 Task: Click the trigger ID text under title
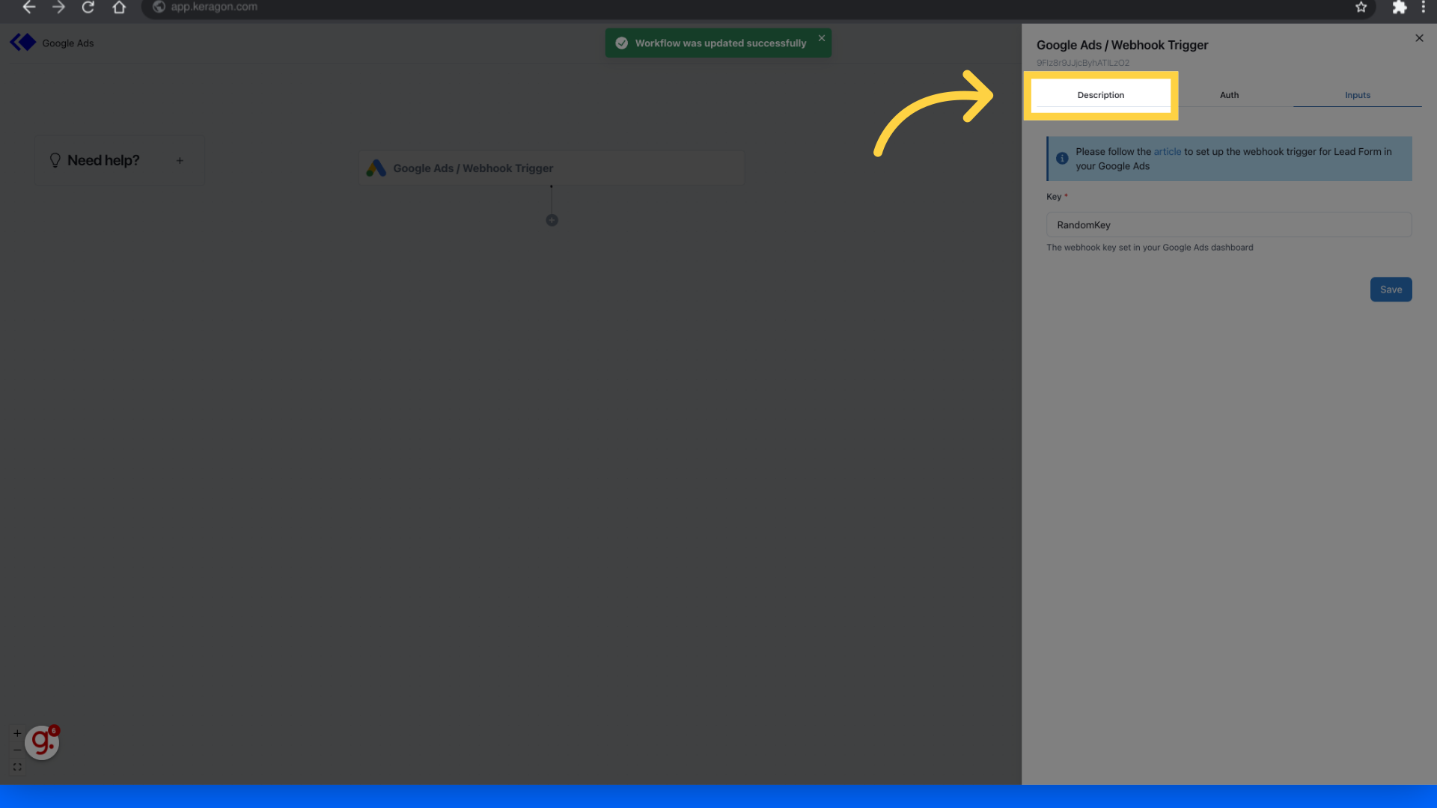1082,63
